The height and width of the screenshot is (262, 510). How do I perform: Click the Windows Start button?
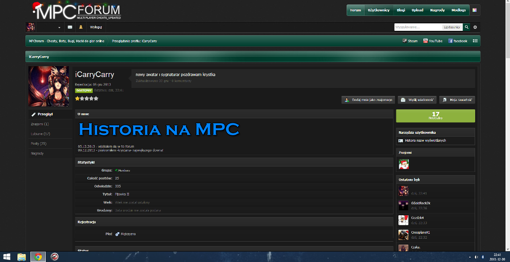coord(6,257)
